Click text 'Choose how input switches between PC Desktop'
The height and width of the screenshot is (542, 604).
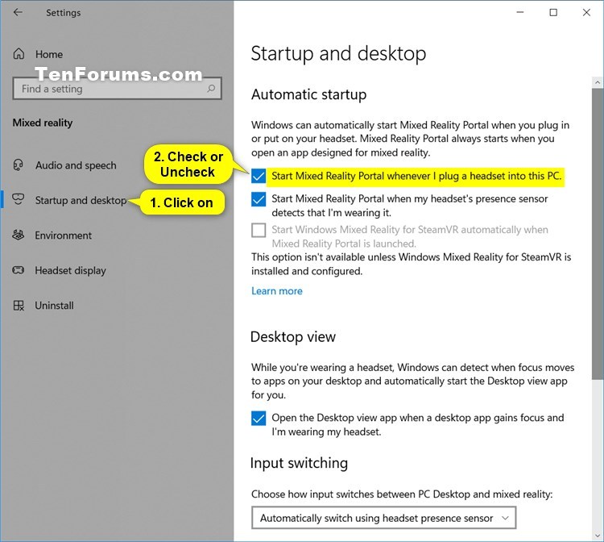point(359,494)
